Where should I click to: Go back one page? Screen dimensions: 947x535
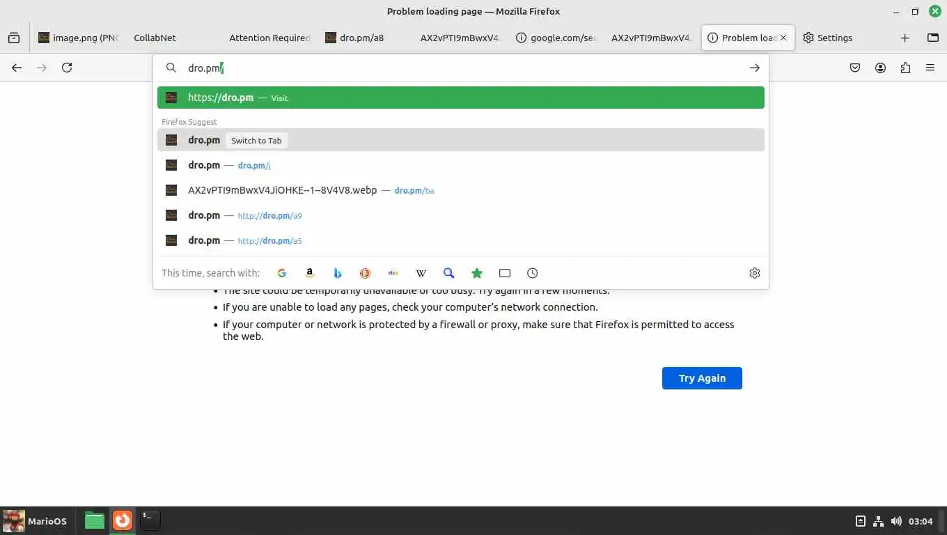pos(17,68)
